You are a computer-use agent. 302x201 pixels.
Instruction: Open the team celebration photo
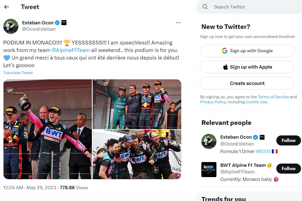[x=137, y=154]
